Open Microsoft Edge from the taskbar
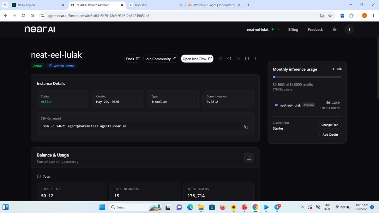 click(x=190, y=207)
